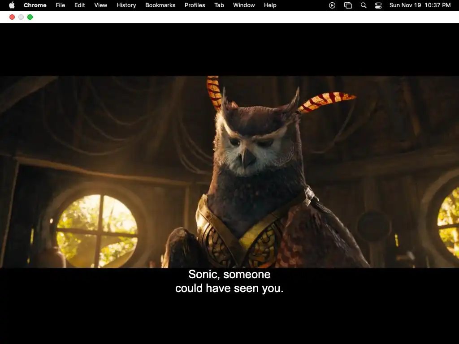Screen dimensions: 459x344
Task: Click the subtitle "Sonic, someone"
Action: [229, 275]
